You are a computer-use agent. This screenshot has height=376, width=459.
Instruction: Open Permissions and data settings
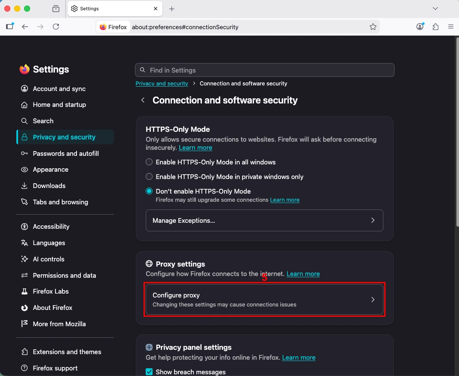pyautogui.click(x=65, y=276)
